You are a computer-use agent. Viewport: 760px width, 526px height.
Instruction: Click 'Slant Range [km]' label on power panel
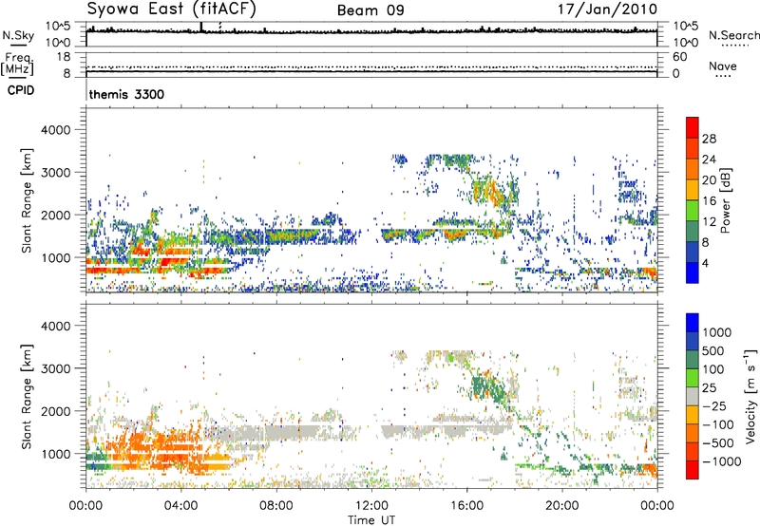(x=27, y=200)
